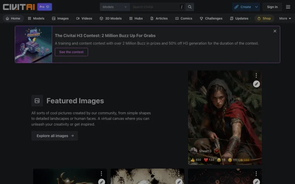Switch to the Images tab

(60, 18)
